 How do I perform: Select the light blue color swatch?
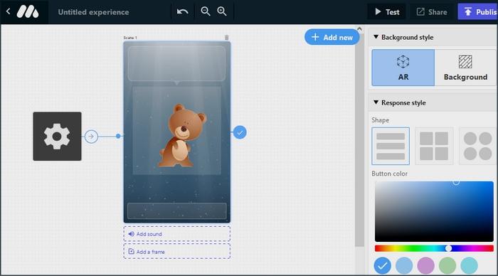(404, 265)
